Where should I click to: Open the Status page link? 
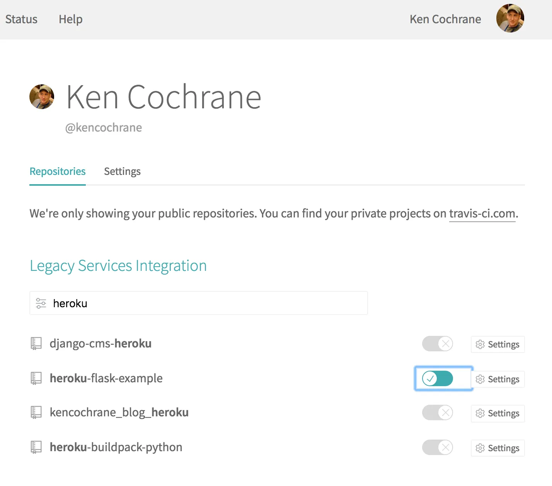[21, 19]
